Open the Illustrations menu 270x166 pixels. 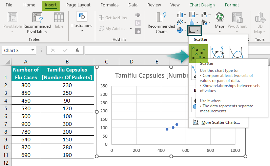pyautogui.click(x=82, y=22)
